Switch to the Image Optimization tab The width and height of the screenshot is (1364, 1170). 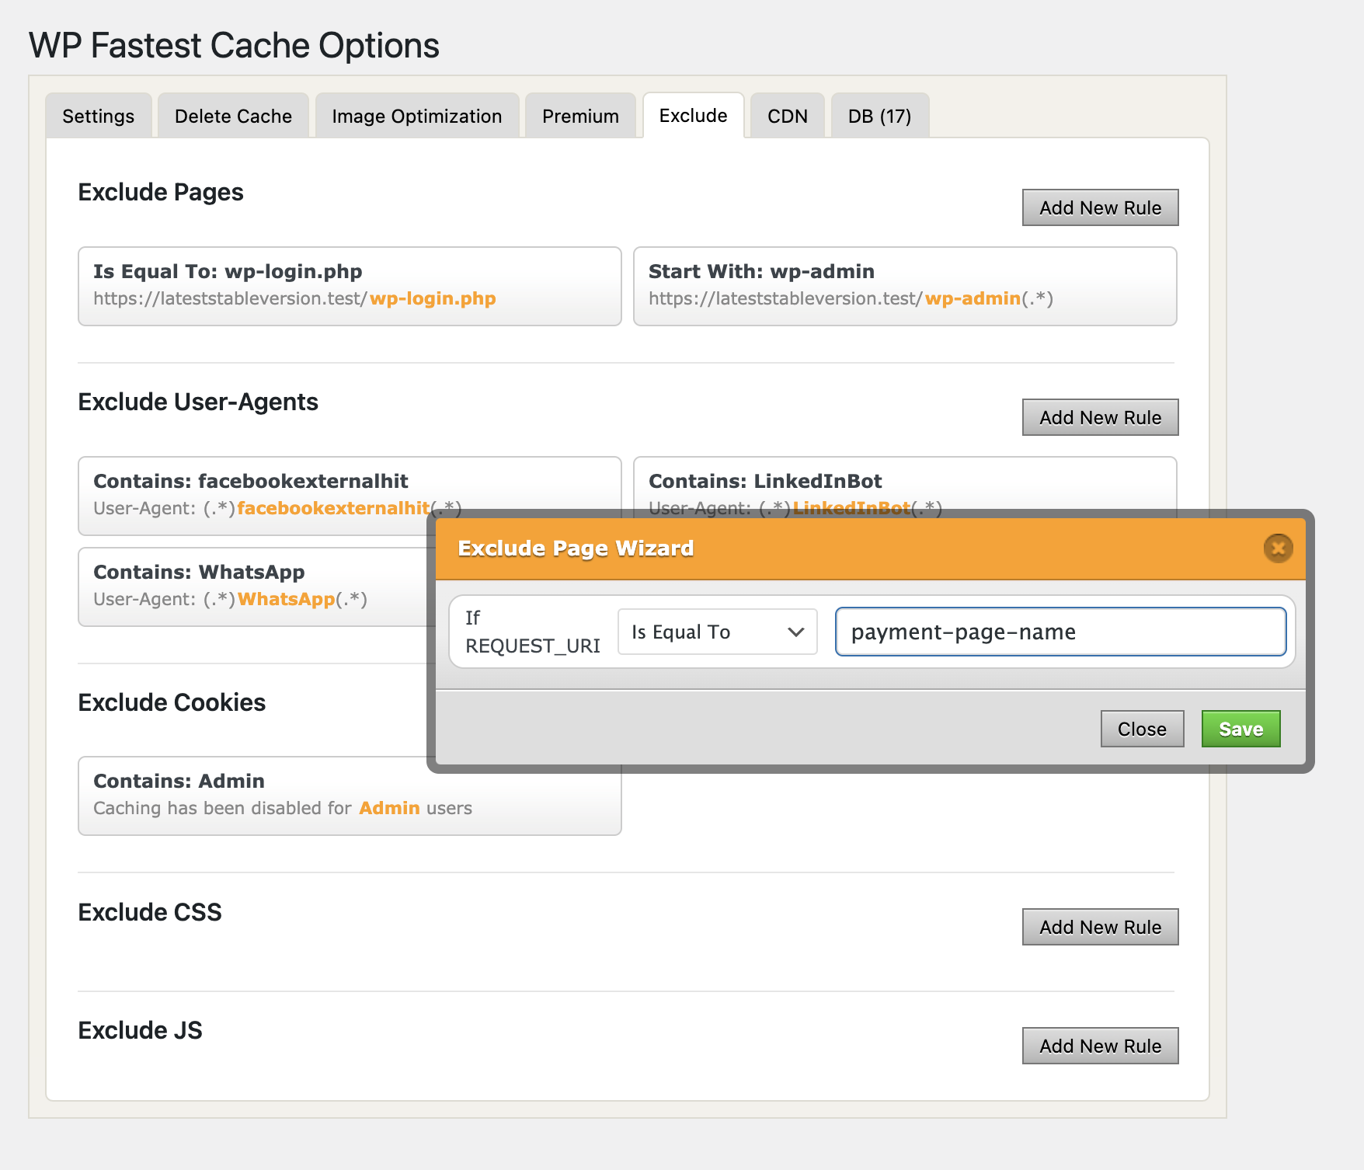(x=416, y=116)
